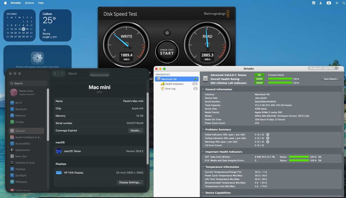Open Apple Intelligence settings in sidebar
Image resolution: width=346 pixels, height=198 pixels.
tap(27, 137)
